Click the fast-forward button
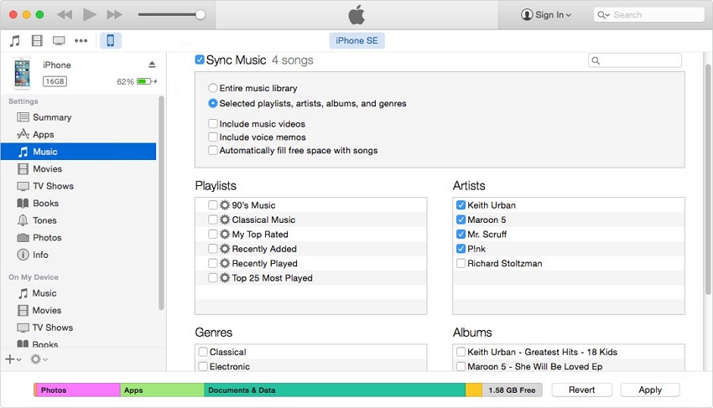 point(114,14)
